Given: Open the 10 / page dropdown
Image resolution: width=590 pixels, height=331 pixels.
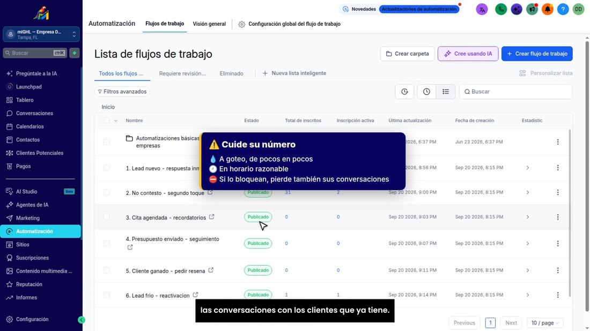Looking at the screenshot, I should 545,323.
